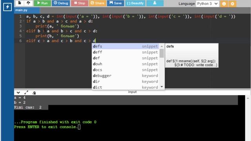Collapse the elif block on line 4
The width and height of the screenshot is (251, 141).
click(24, 31)
